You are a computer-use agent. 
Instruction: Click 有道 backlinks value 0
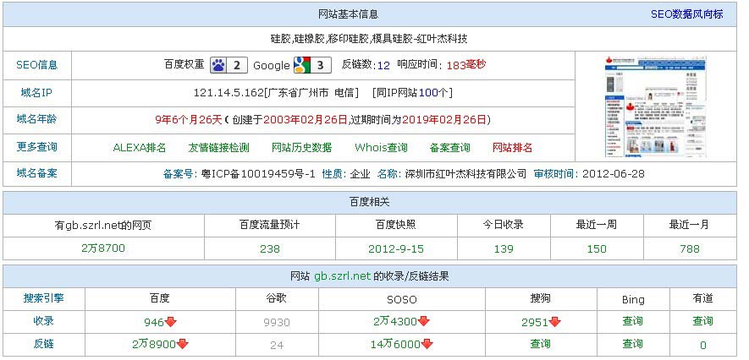(x=702, y=345)
